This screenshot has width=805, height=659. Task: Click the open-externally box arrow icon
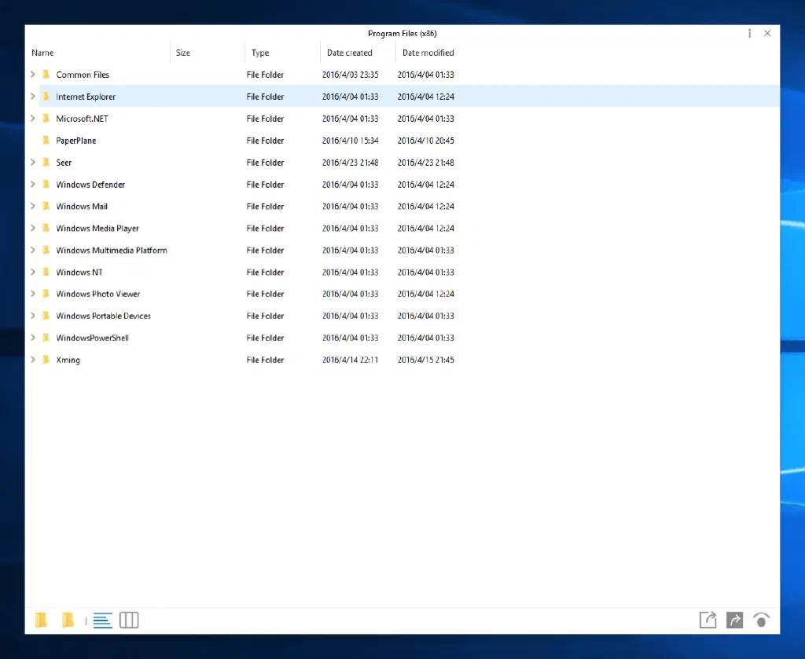[x=708, y=620]
